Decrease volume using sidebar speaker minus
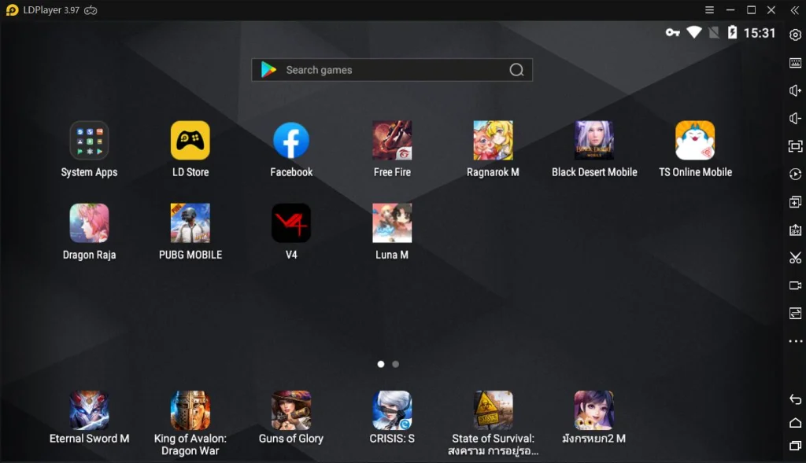The height and width of the screenshot is (463, 806). click(x=795, y=119)
